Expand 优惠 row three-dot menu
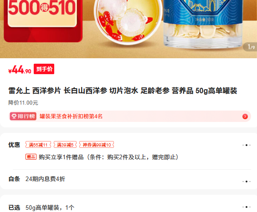257x212 pixels. (247, 145)
